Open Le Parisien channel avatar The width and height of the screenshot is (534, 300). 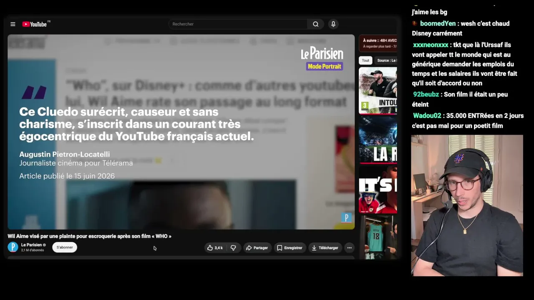click(x=13, y=247)
